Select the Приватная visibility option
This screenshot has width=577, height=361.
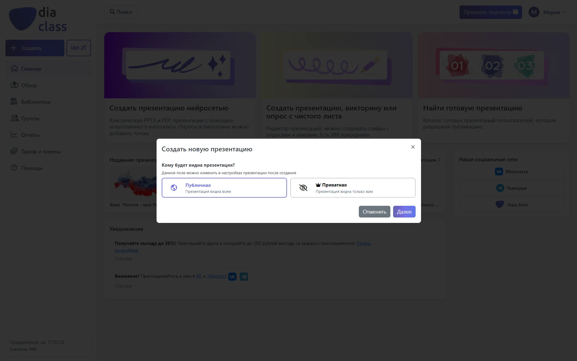click(353, 188)
